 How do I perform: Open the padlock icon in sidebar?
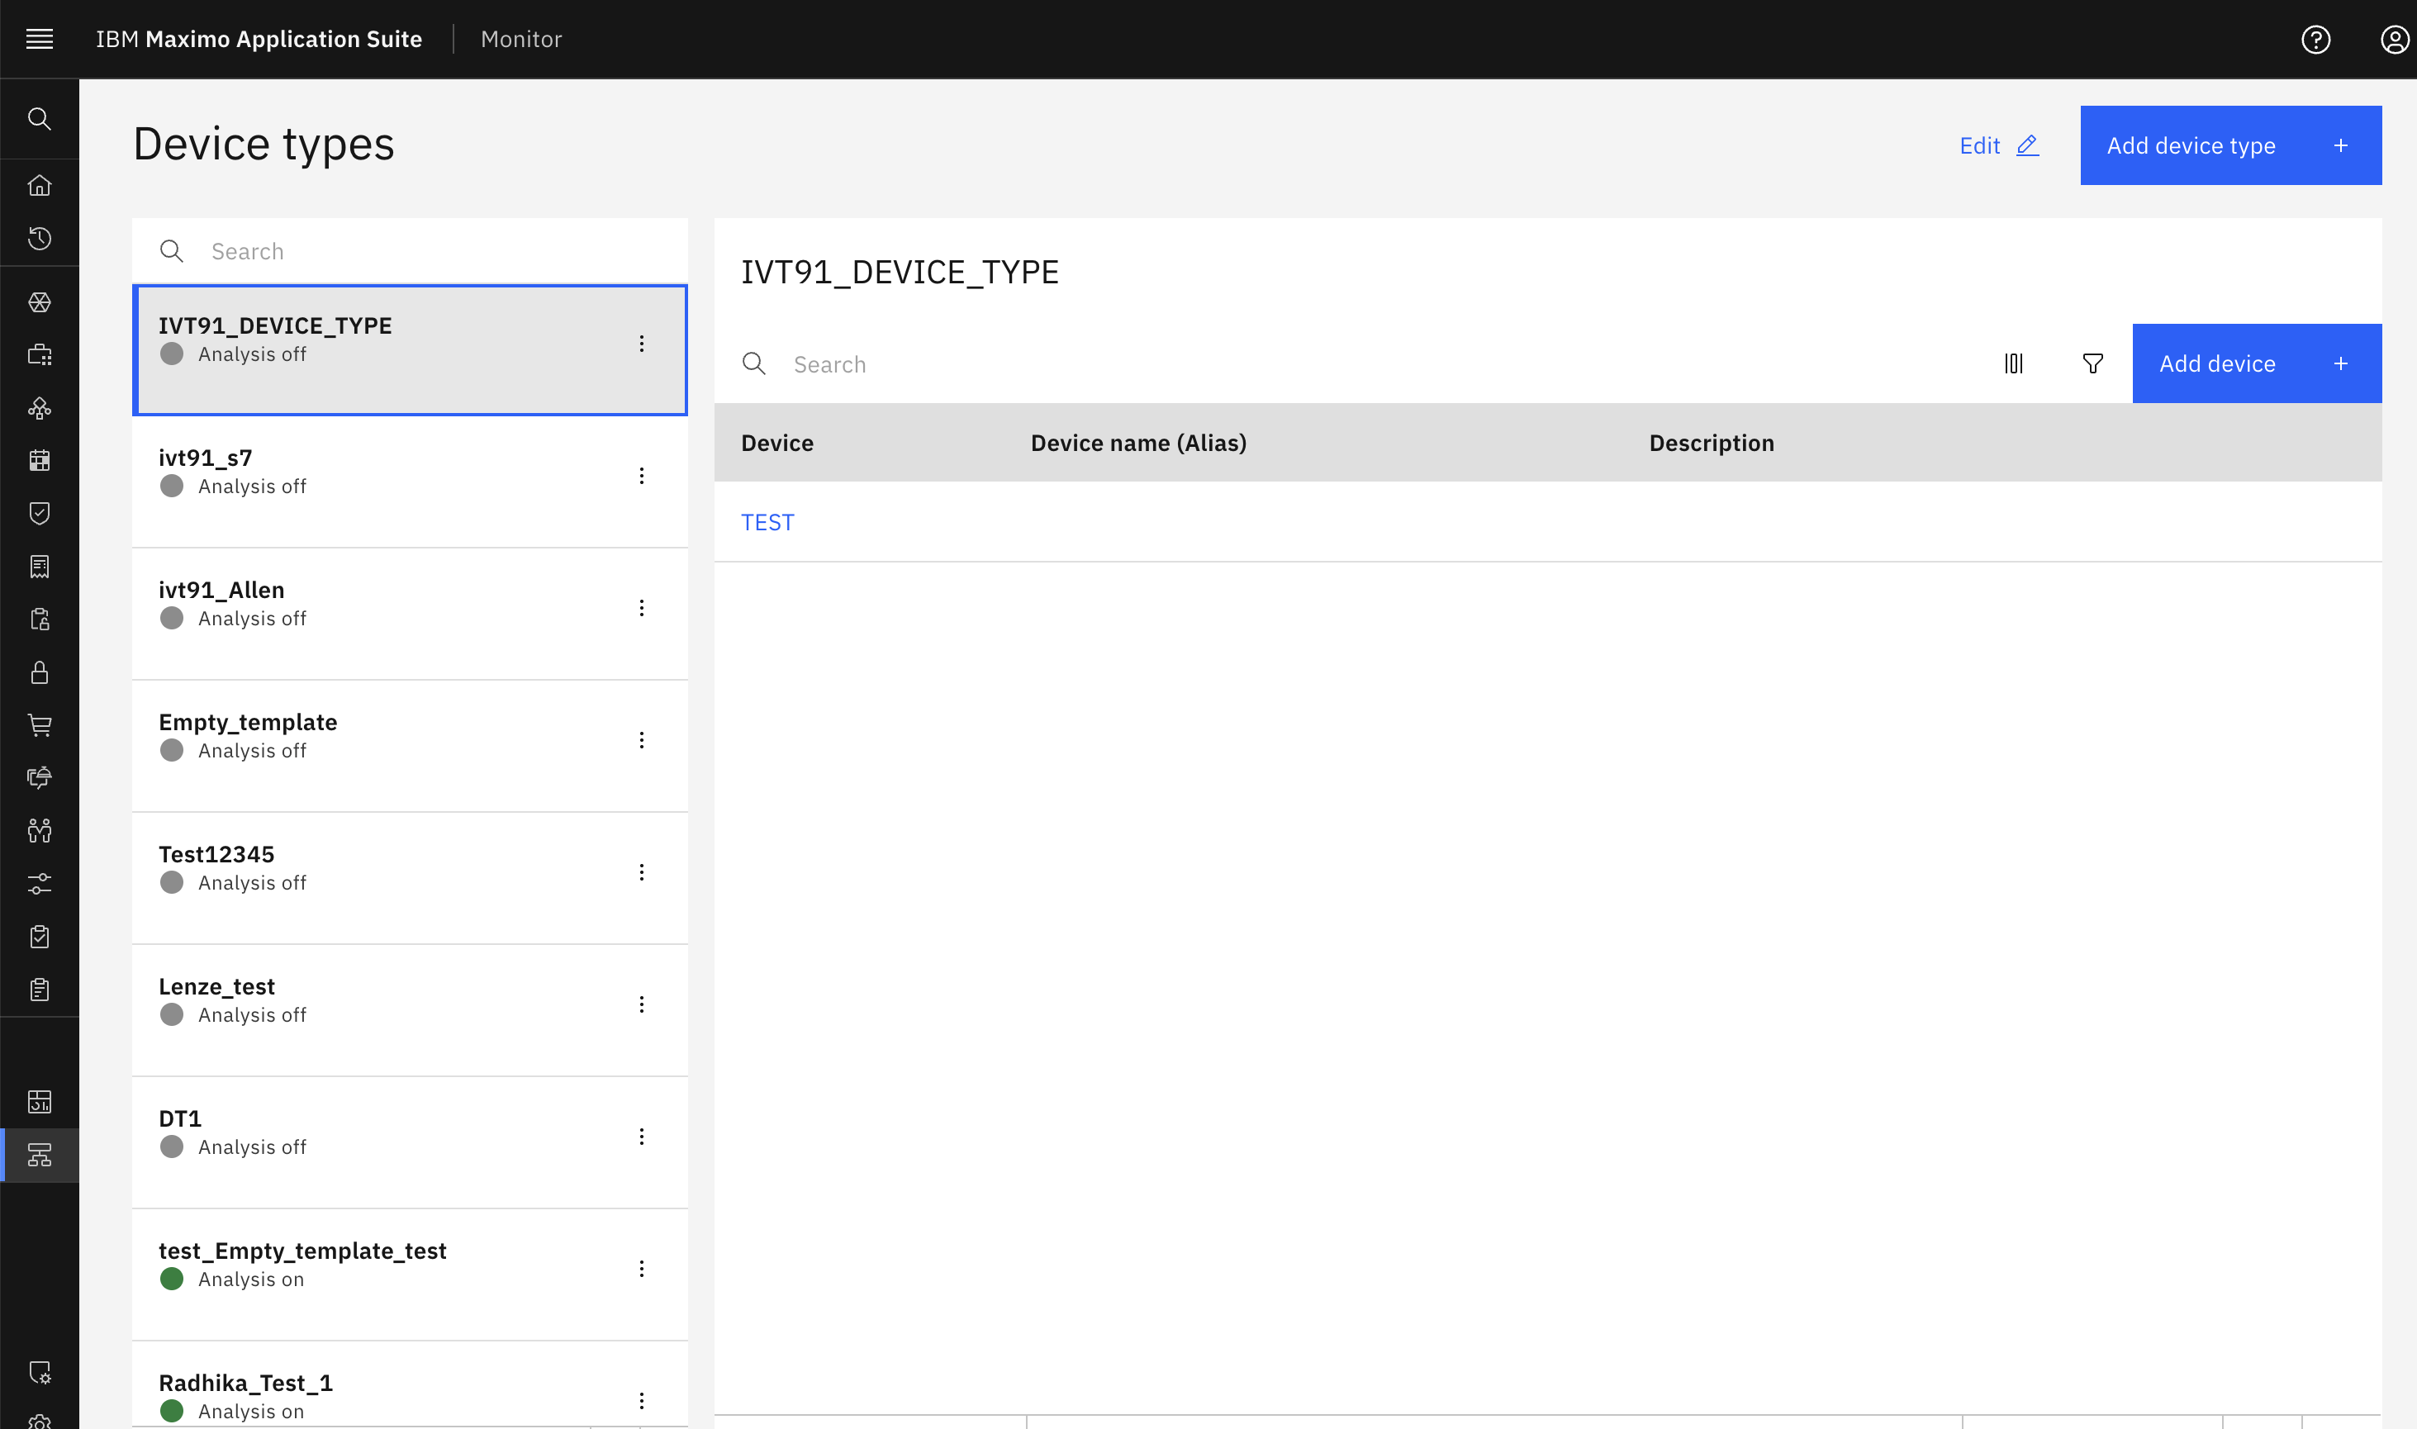point(40,672)
